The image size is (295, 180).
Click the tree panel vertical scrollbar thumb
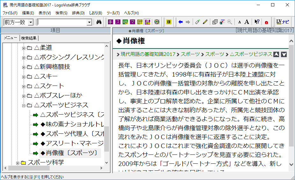[106, 139]
